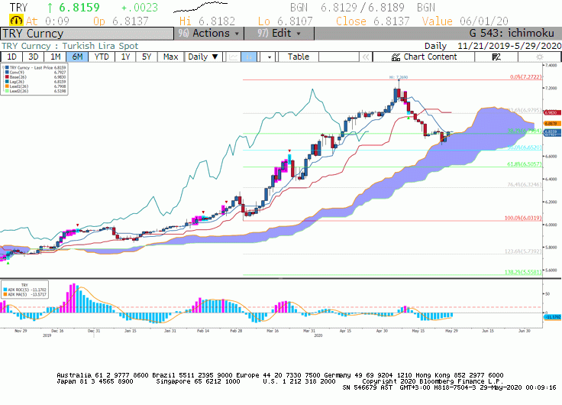Click the Table button
The image size is (562, 405).
299,57
